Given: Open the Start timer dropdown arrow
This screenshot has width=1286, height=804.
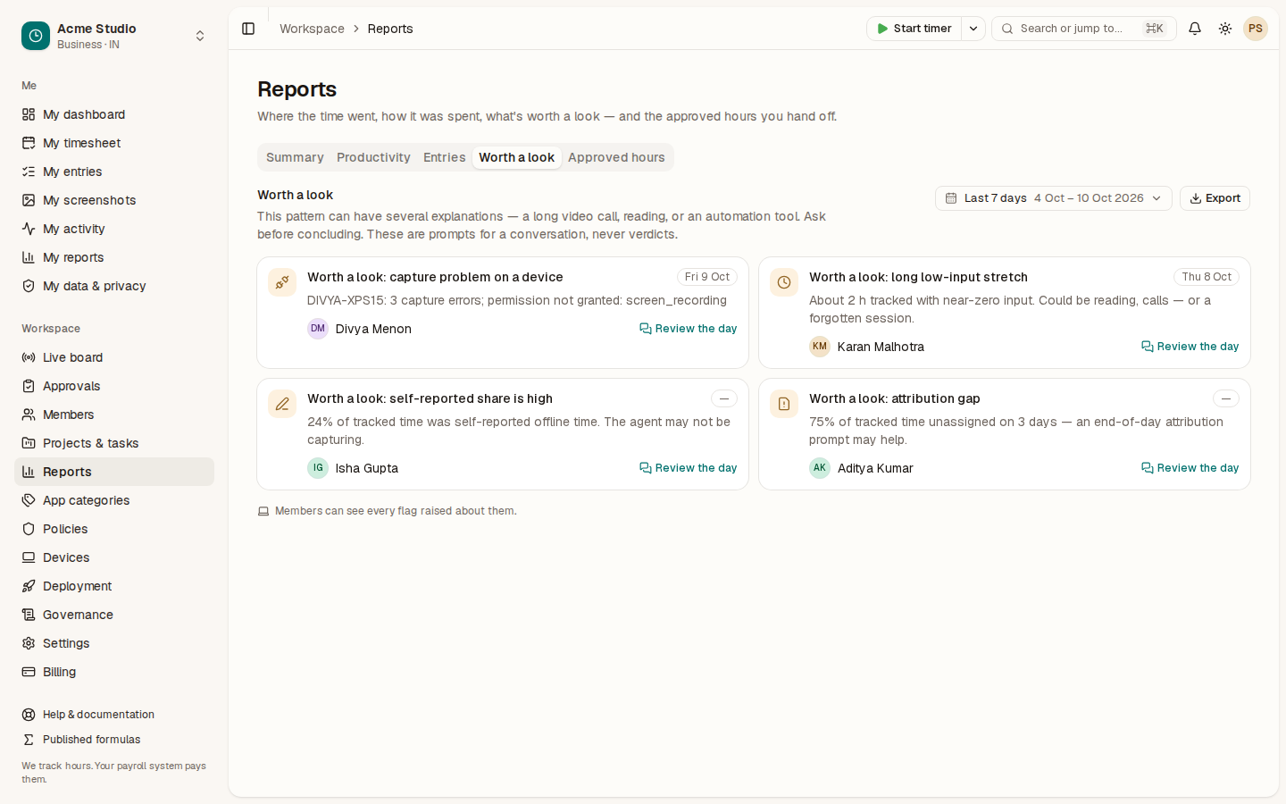Looking at the screenshot, I should click(973, 29).
